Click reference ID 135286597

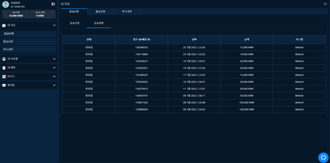click(x=141, y=75)
